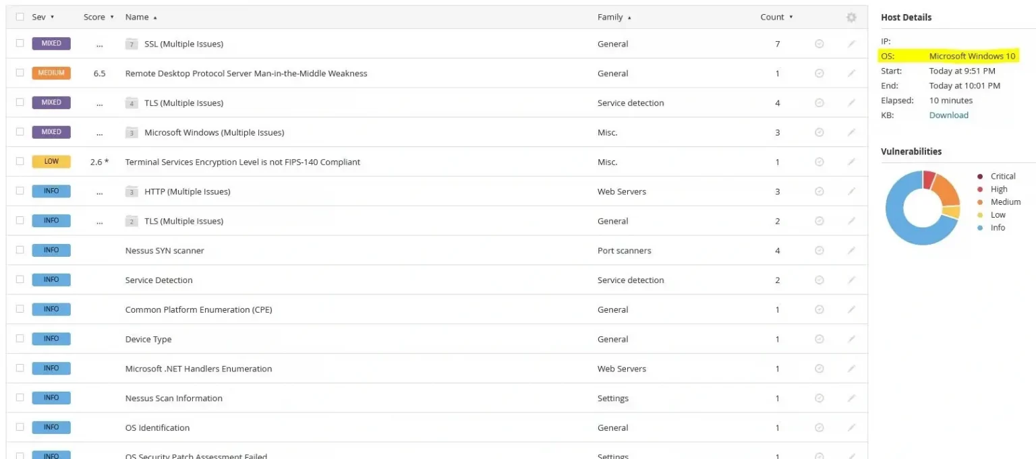The image size is (1036, 459).
Task: Open Microsoft .NET Handlers Enumeration finding
Action: (x=198, y=369)
